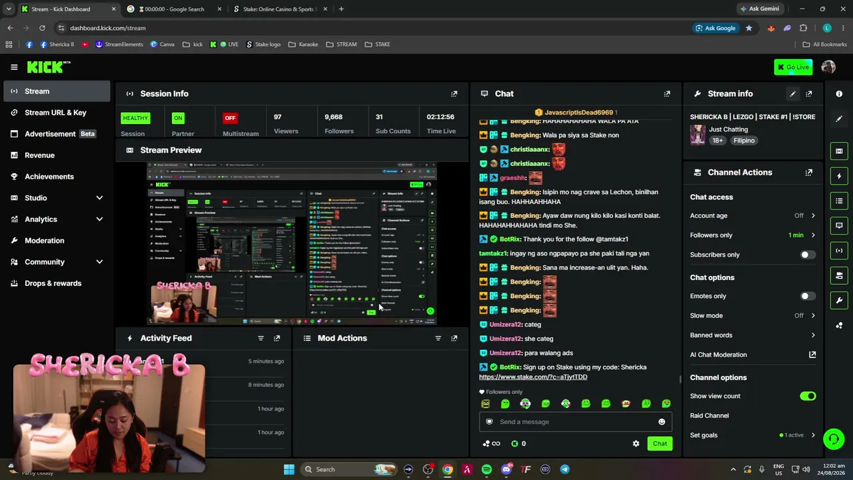
Task: Open the Achievements page
Action: click(56, 177)
